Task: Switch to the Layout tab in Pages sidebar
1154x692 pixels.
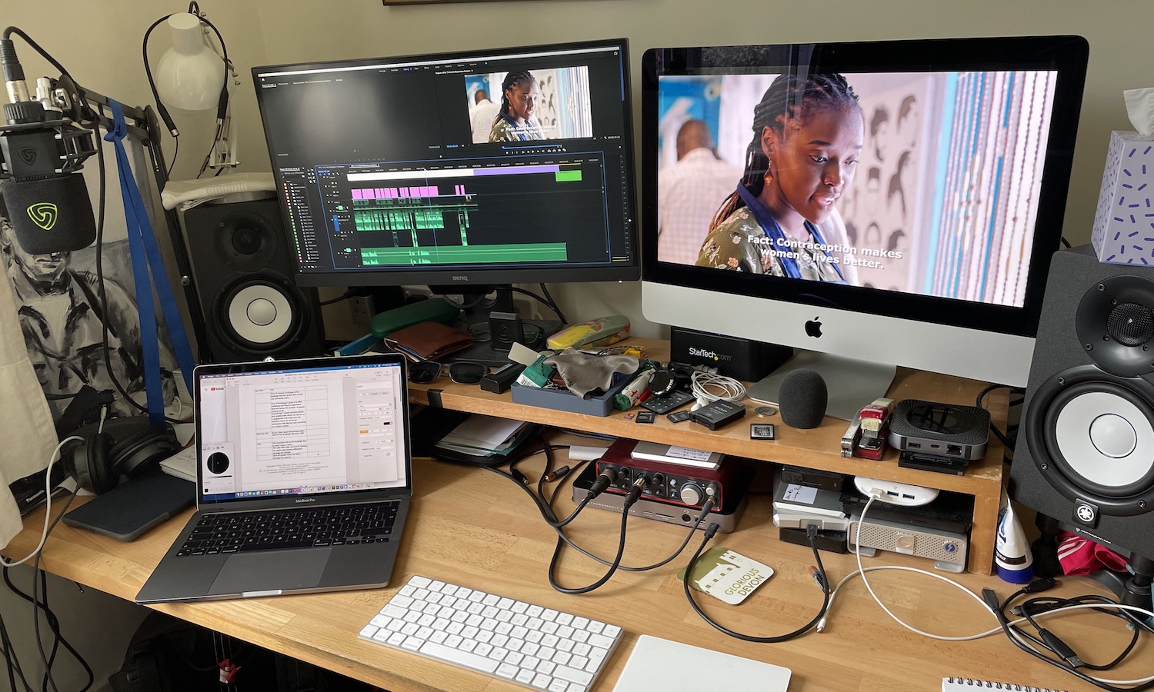Action: tap(375, 394)
